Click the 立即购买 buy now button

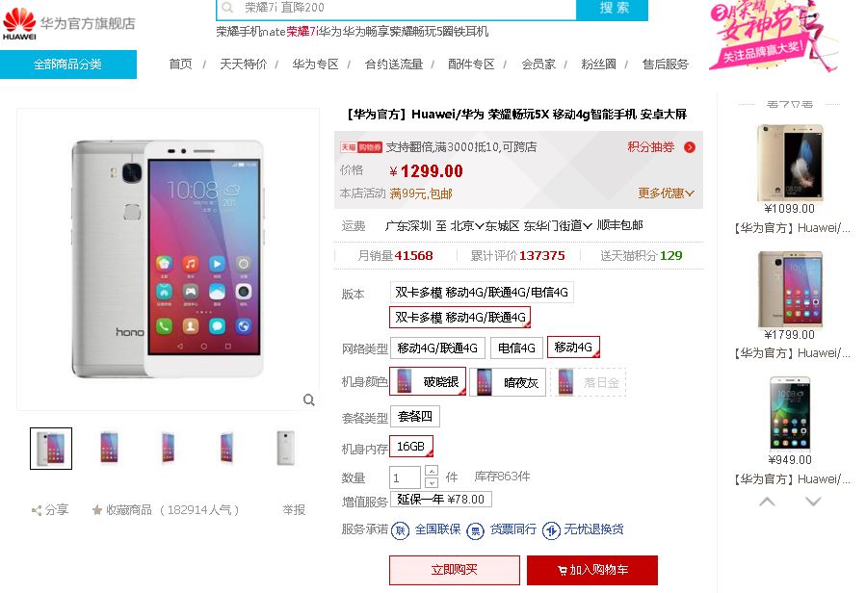click(454, 570)
